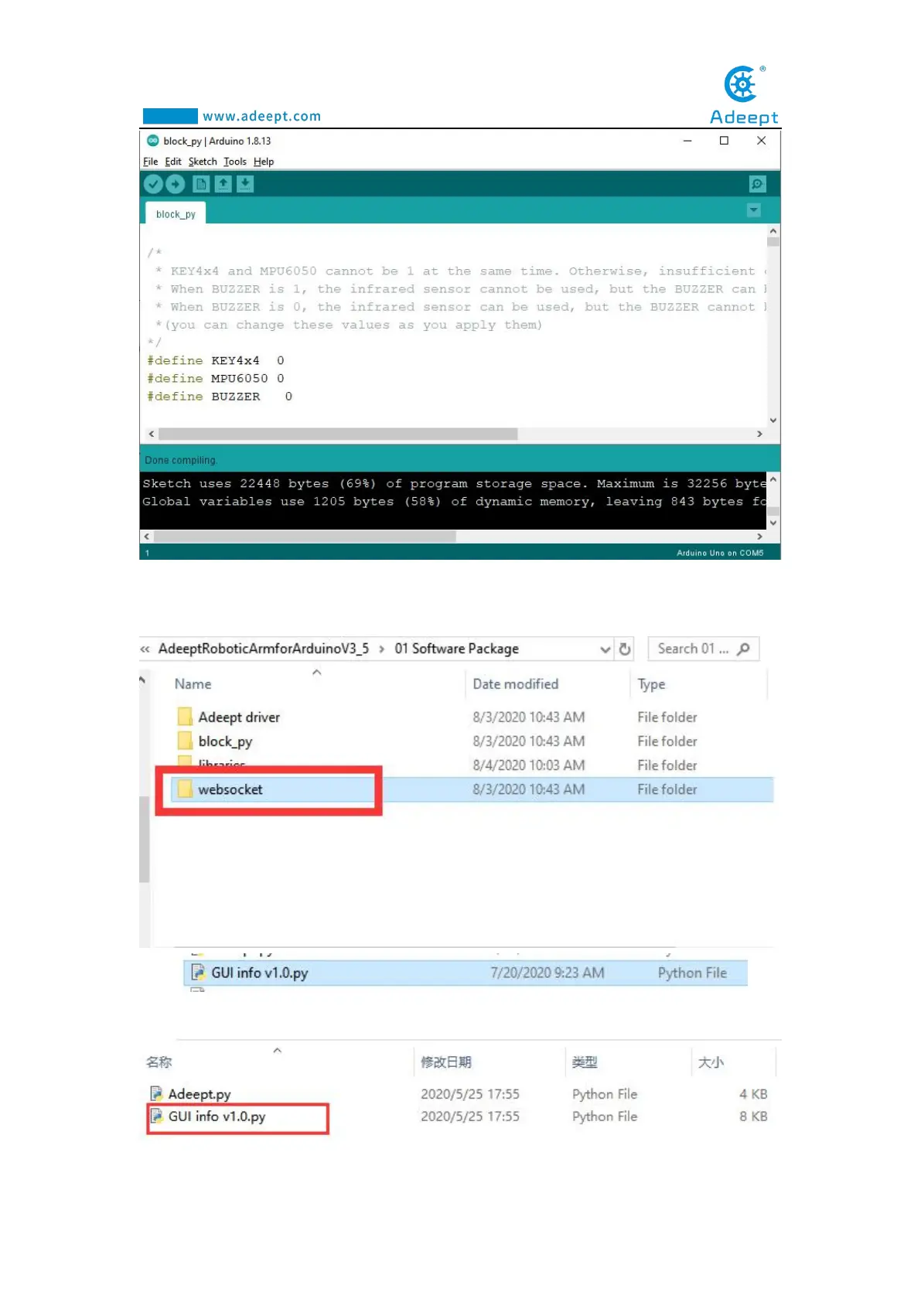Sort by the 类型 column header

(x=585, y=1062)
